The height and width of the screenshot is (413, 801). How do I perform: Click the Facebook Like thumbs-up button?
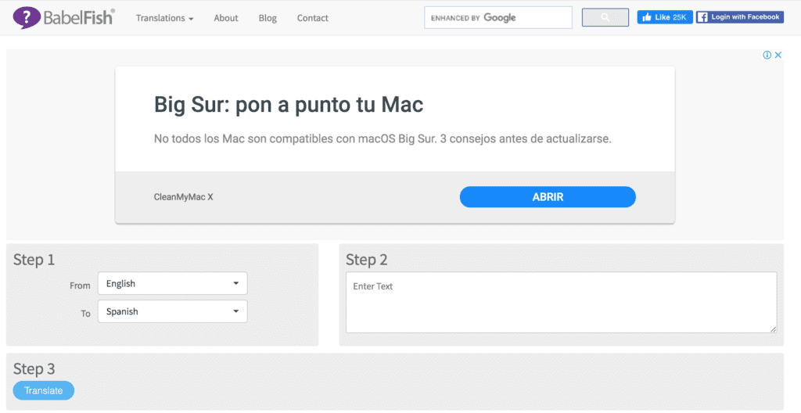point(665,17)
